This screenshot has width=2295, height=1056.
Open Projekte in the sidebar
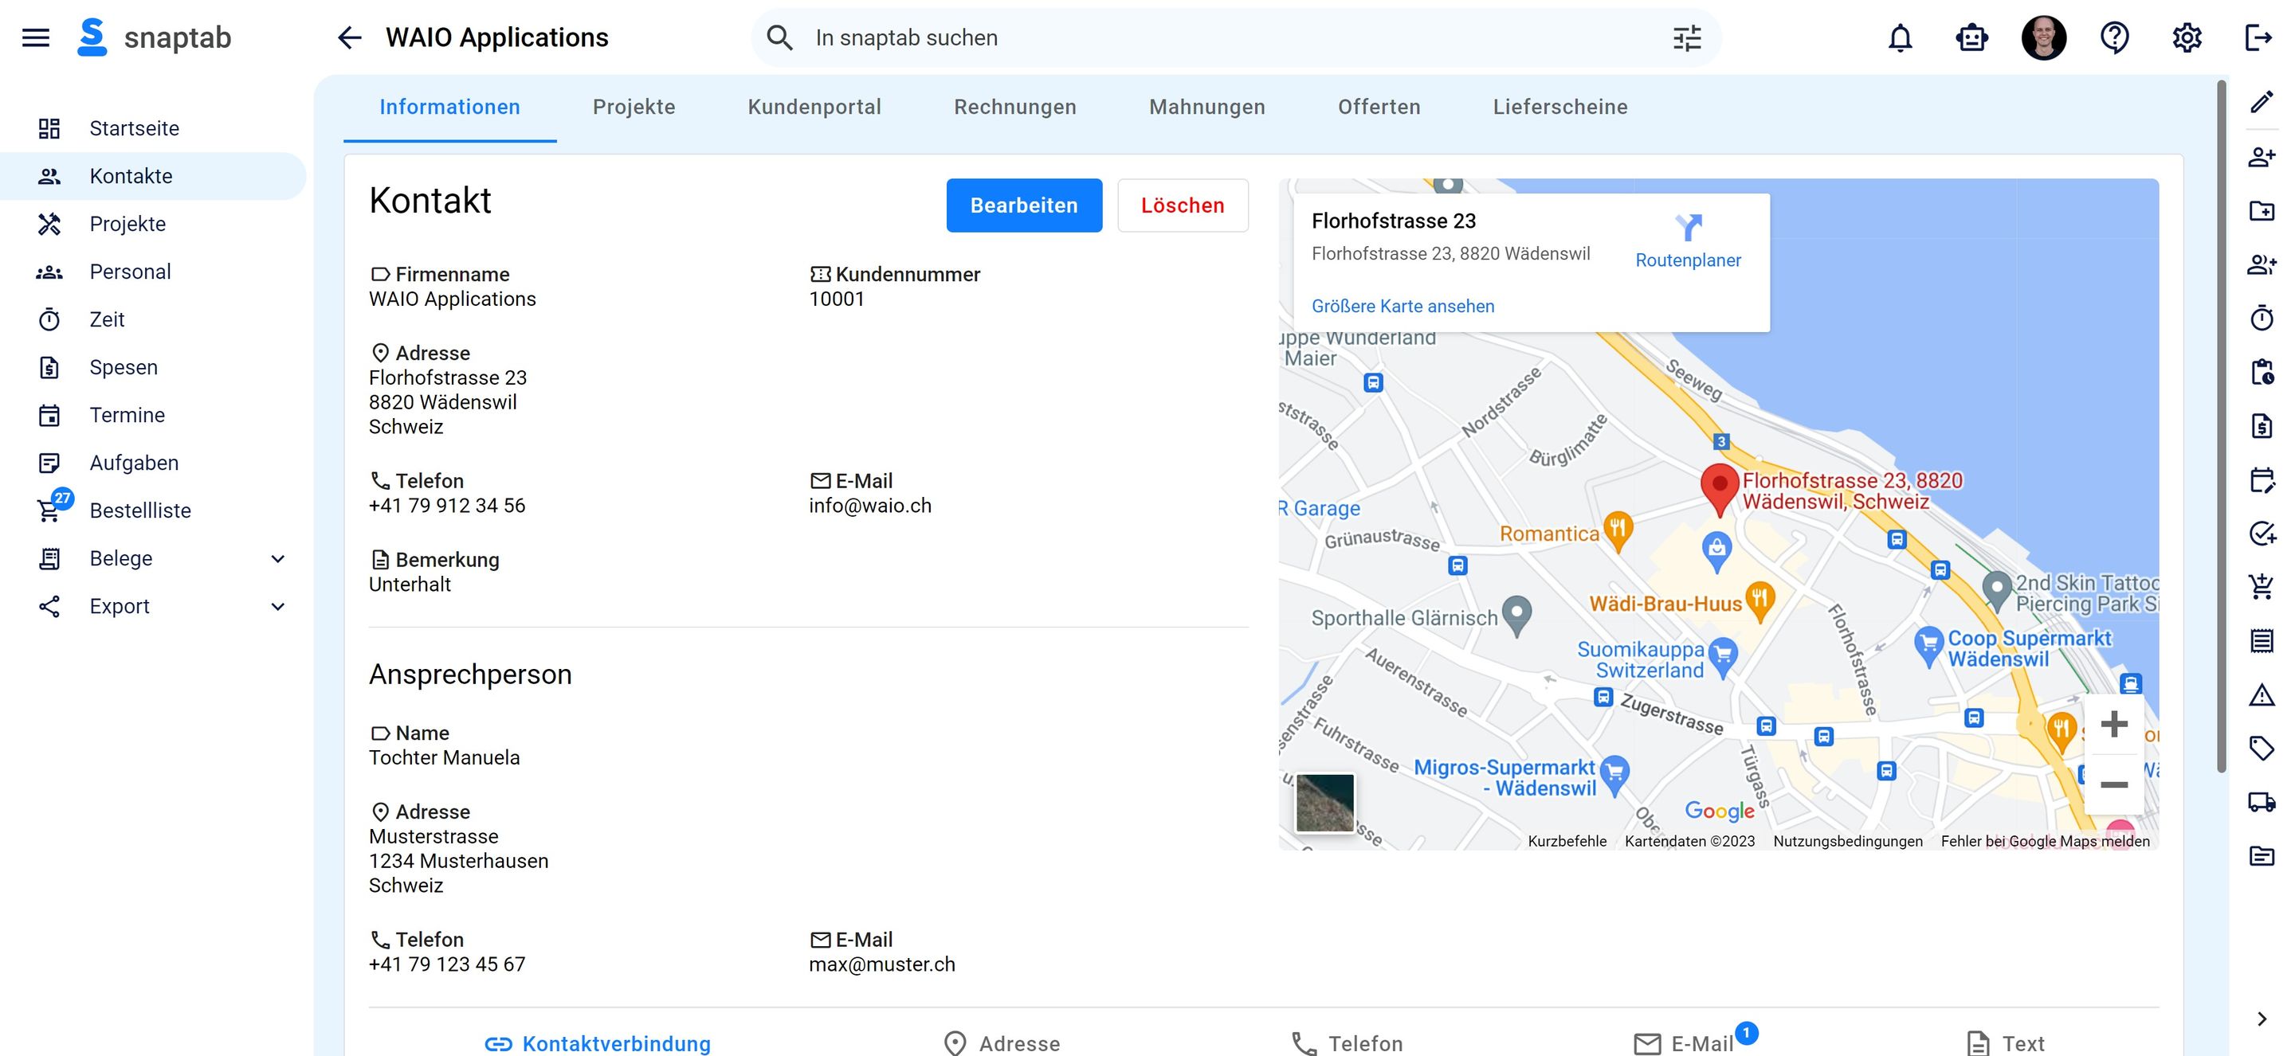[153, 224]
